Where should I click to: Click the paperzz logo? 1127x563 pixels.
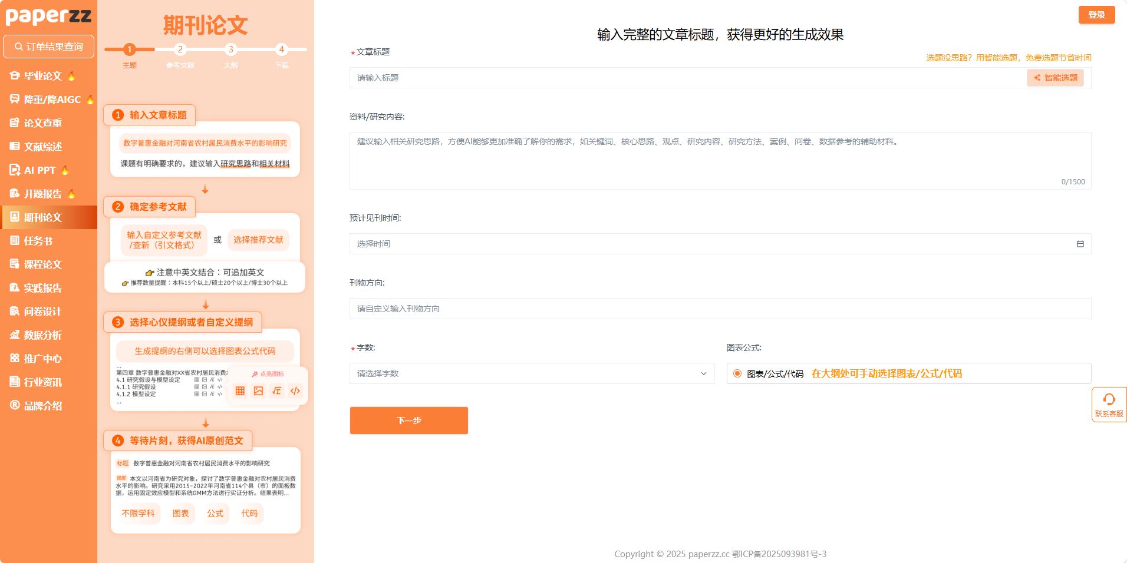(48, 16)
